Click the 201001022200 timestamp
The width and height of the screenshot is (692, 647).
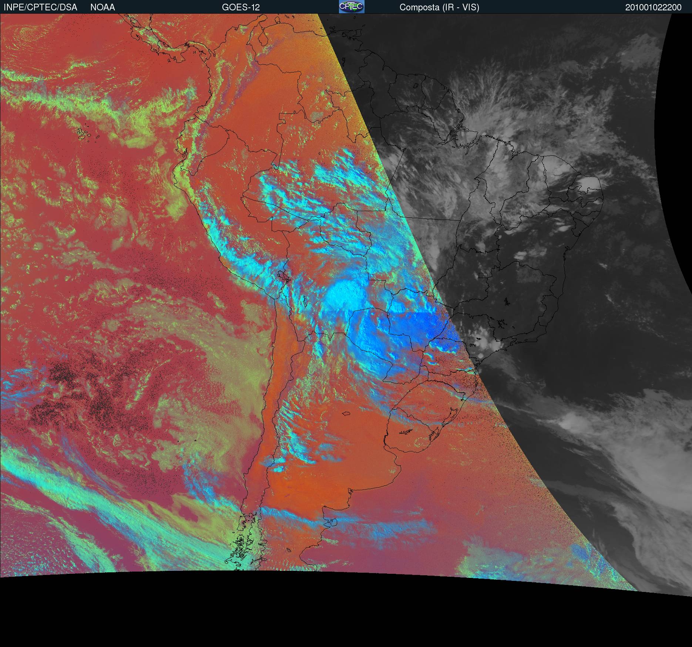tap(653, 8)
